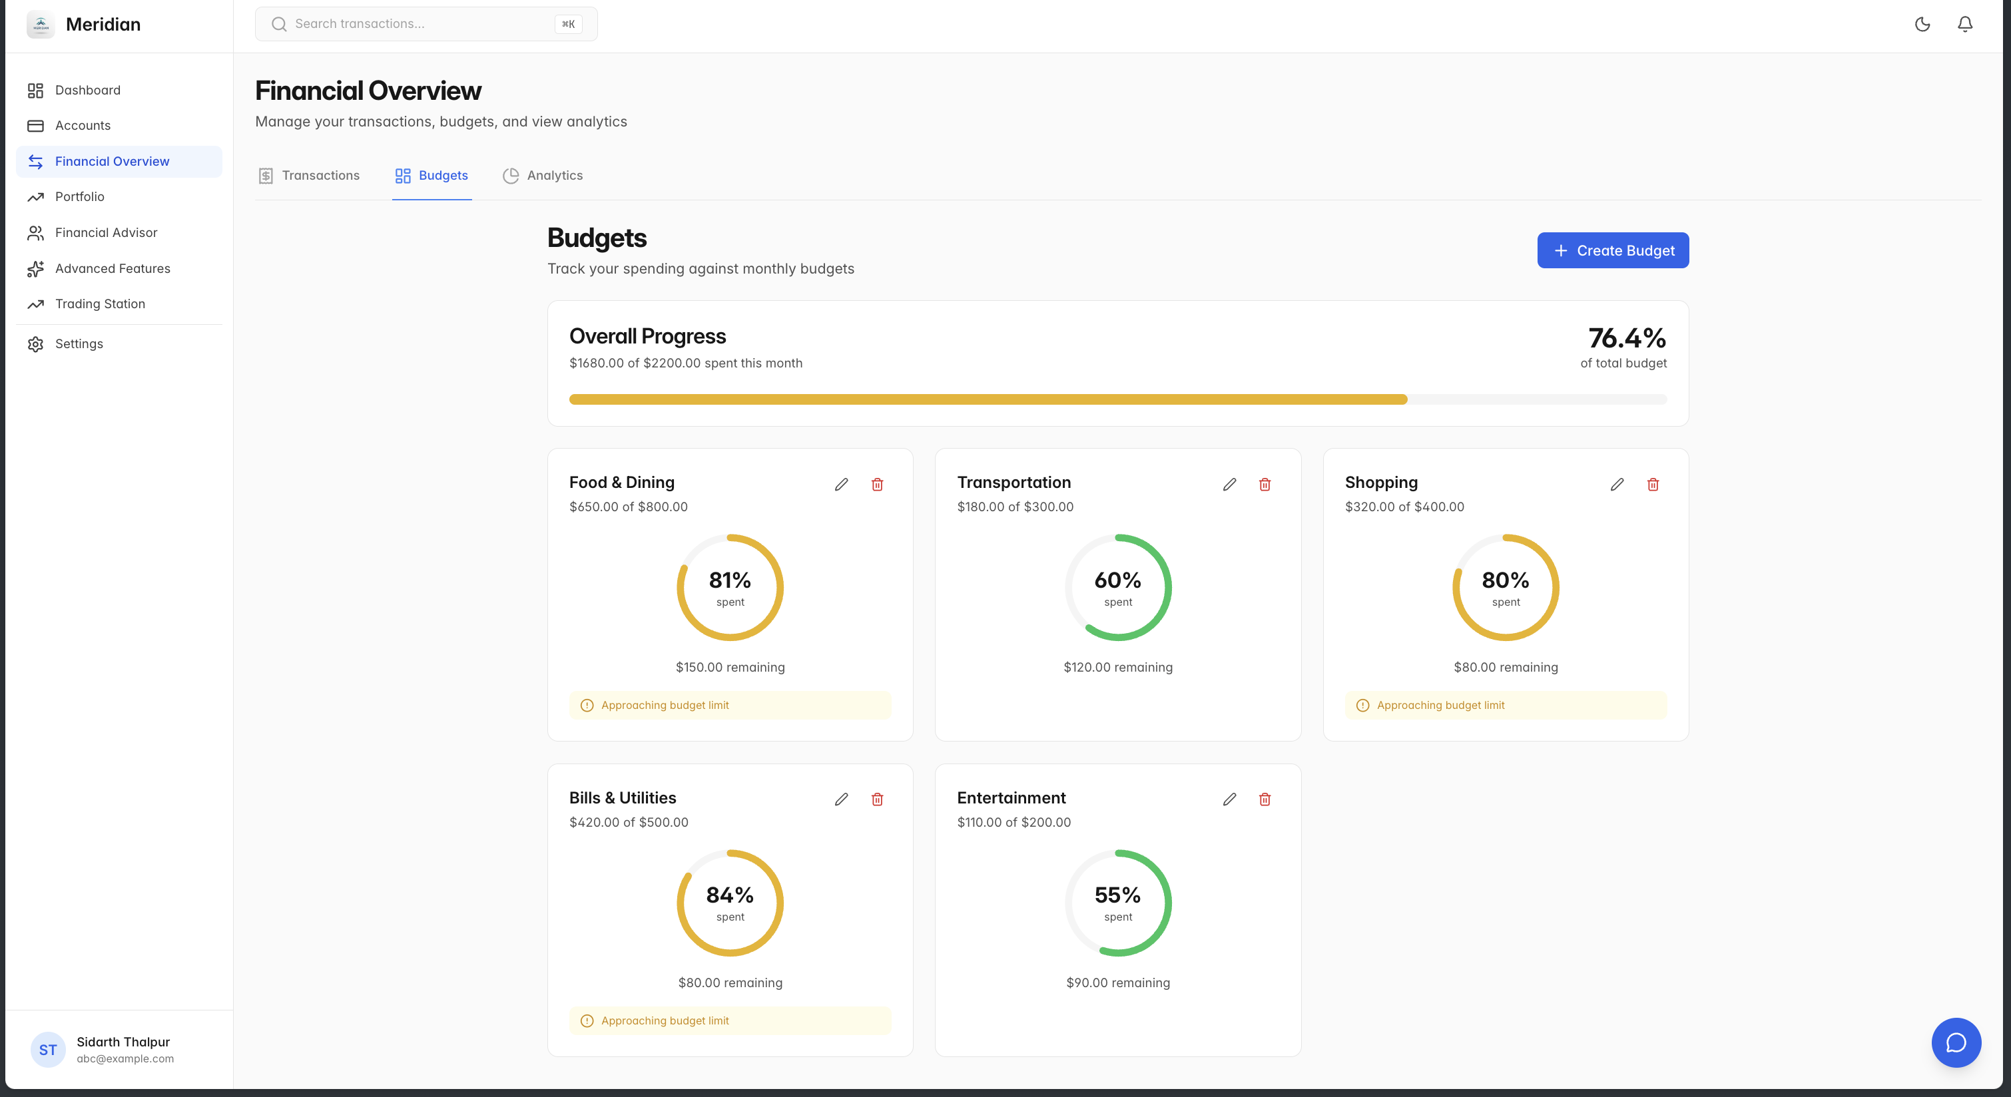Toggle dark mode moon icon
Image resolution: width=2011 pixels, height=1097 pixels.
click(x=1922, y=24)
